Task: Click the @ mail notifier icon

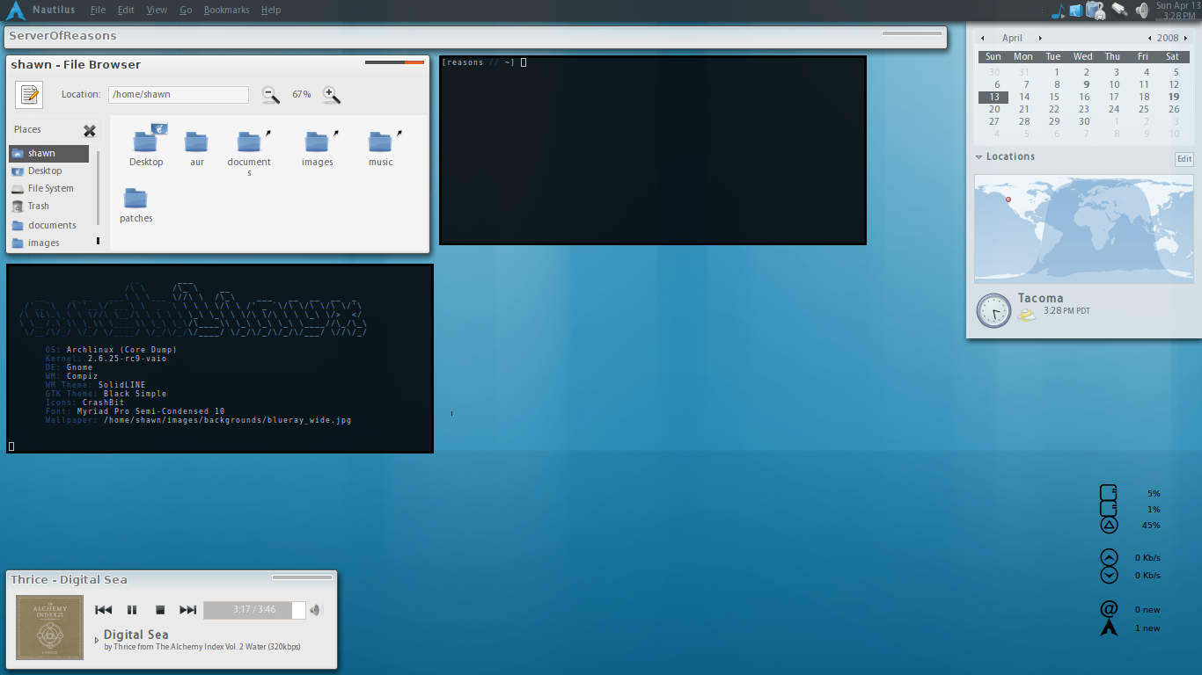Action: click(1109, 608)
